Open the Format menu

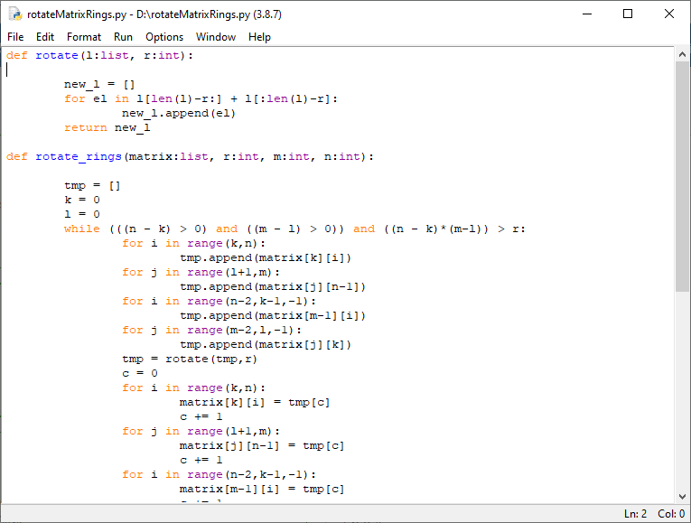coord(84,37)
